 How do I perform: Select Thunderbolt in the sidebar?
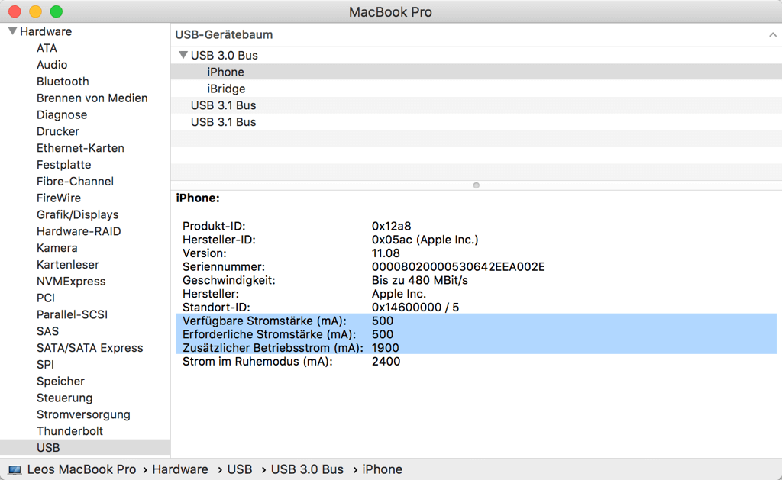pos(69,431)
